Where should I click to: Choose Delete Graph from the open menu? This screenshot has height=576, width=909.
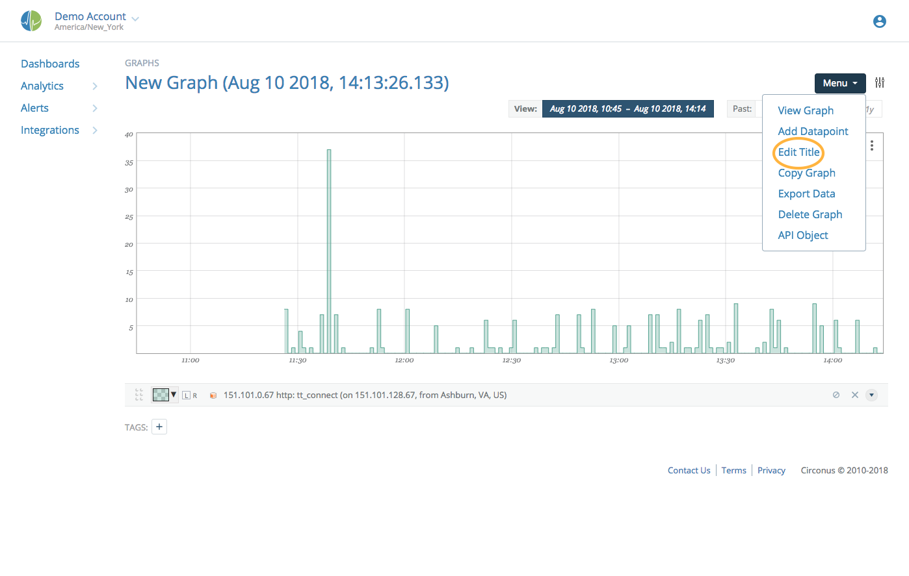(x=810, y=214)
